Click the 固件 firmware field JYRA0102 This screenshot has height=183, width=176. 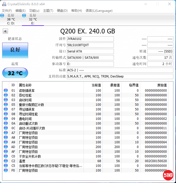90,39
